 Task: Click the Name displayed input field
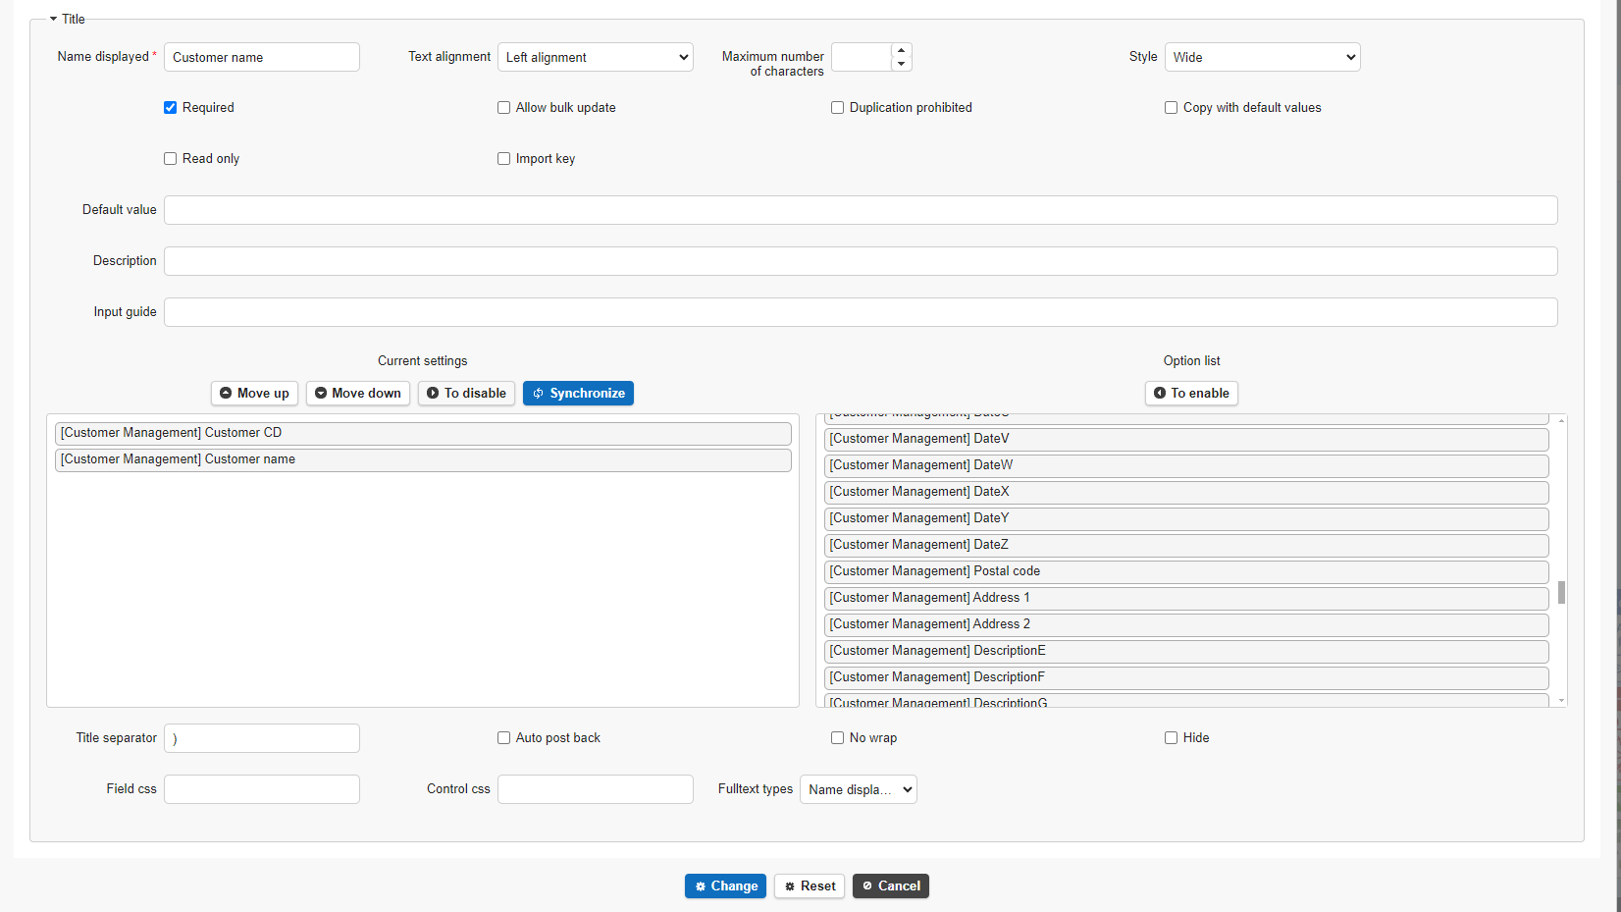262,57
